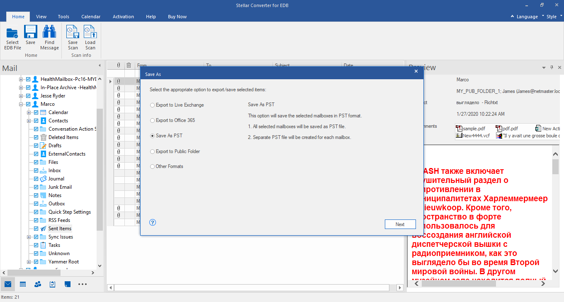
Task: Select the Quick Step Settings folder
Action: tap(70, 212)
